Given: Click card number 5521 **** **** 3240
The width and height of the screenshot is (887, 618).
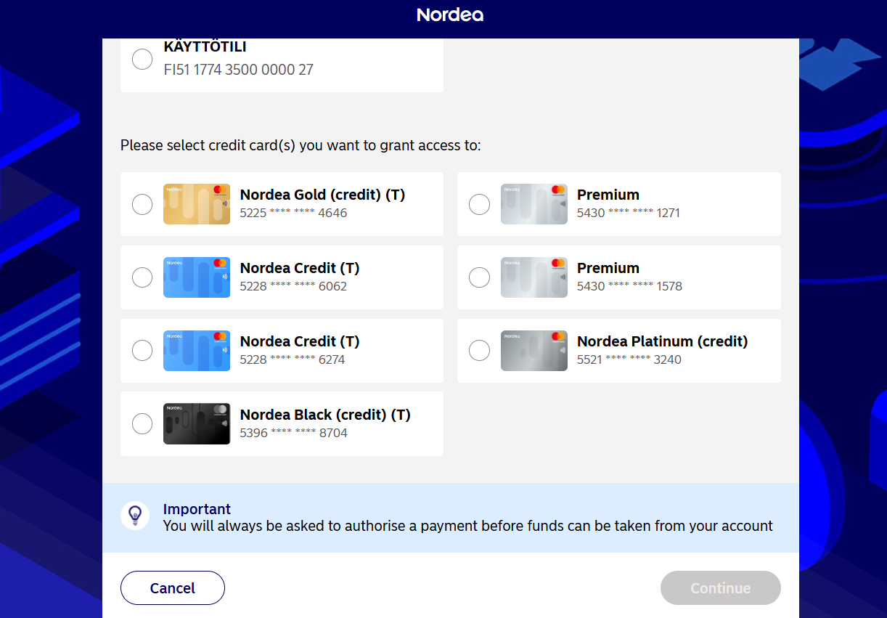Looking at the screenshot, I should tap(629, 360).
